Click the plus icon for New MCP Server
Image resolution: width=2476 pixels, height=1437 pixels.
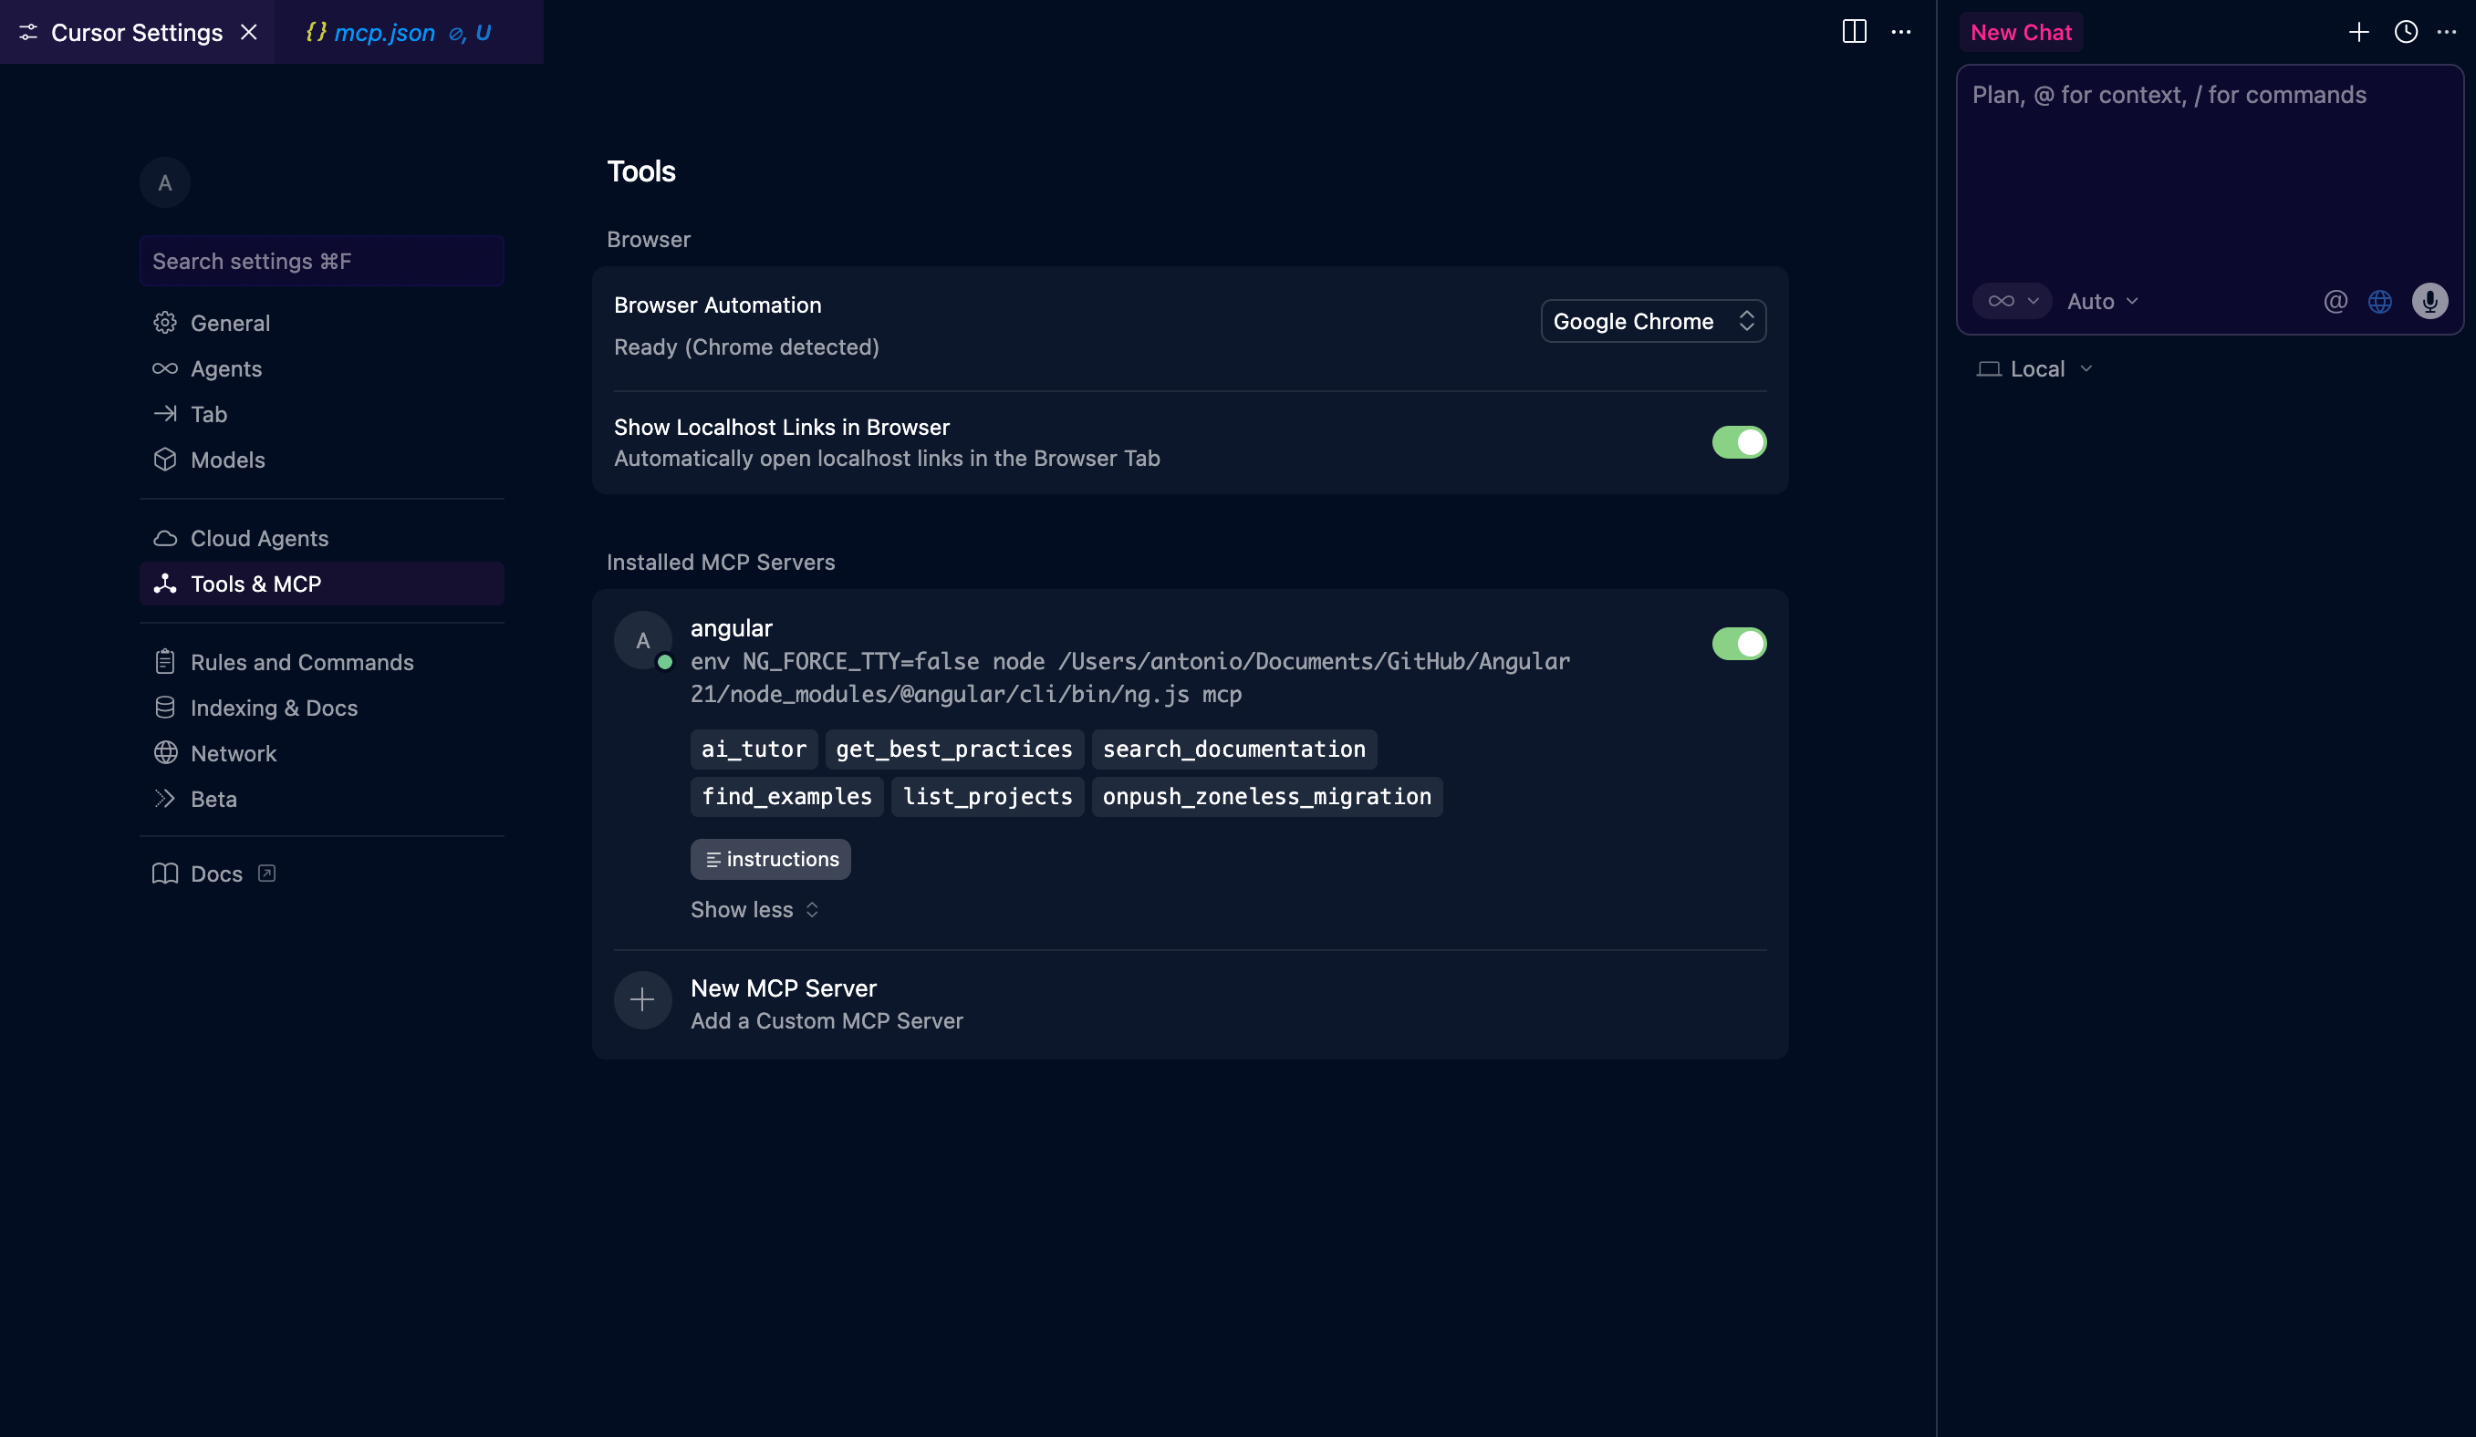(642, 1000)
